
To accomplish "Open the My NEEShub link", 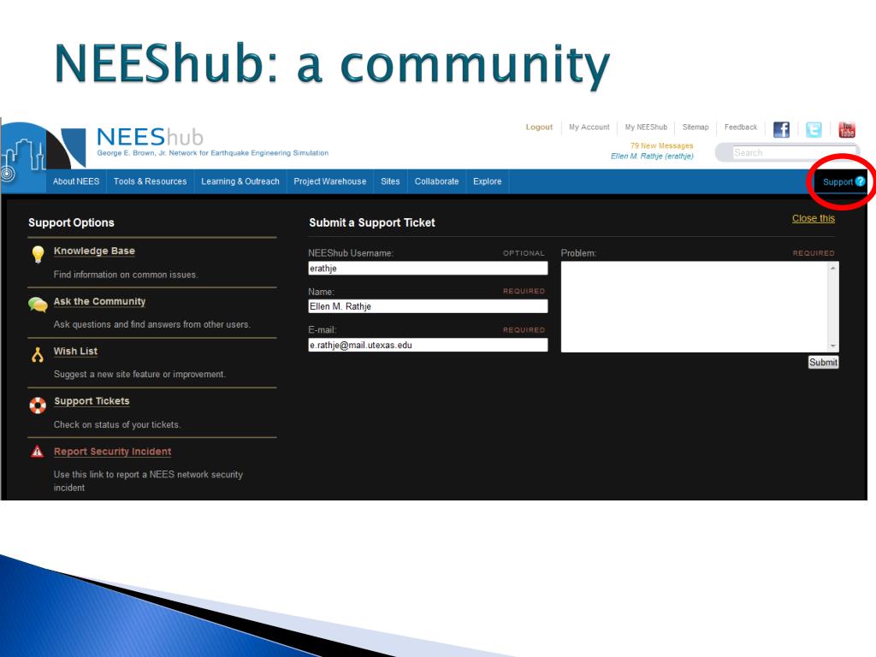I will coord(646,127).
